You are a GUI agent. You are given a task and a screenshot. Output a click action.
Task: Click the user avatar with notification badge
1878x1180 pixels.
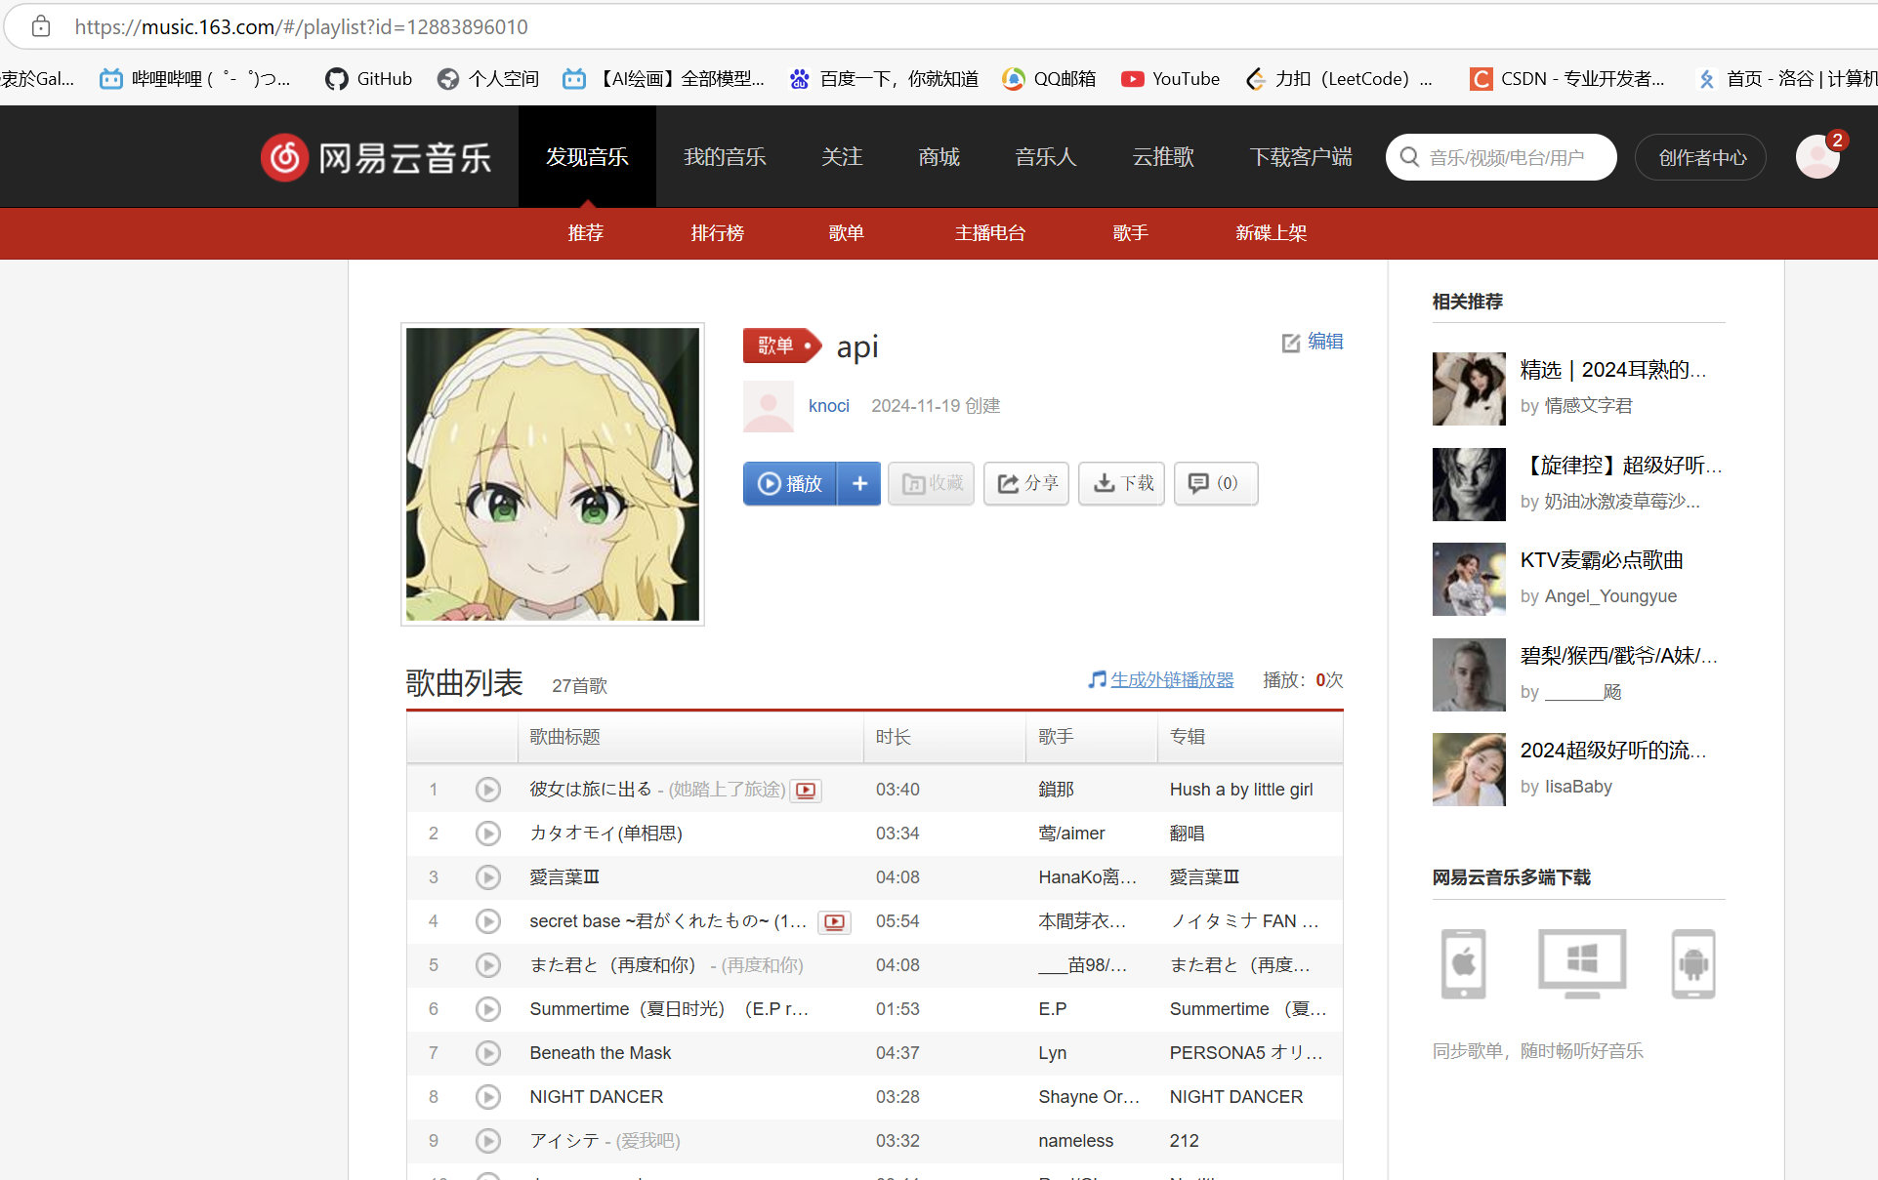[1818, 156]
